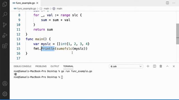Switch to the Debug Console tab
Screen dimensions: 179x100
[x=22, y=66]
